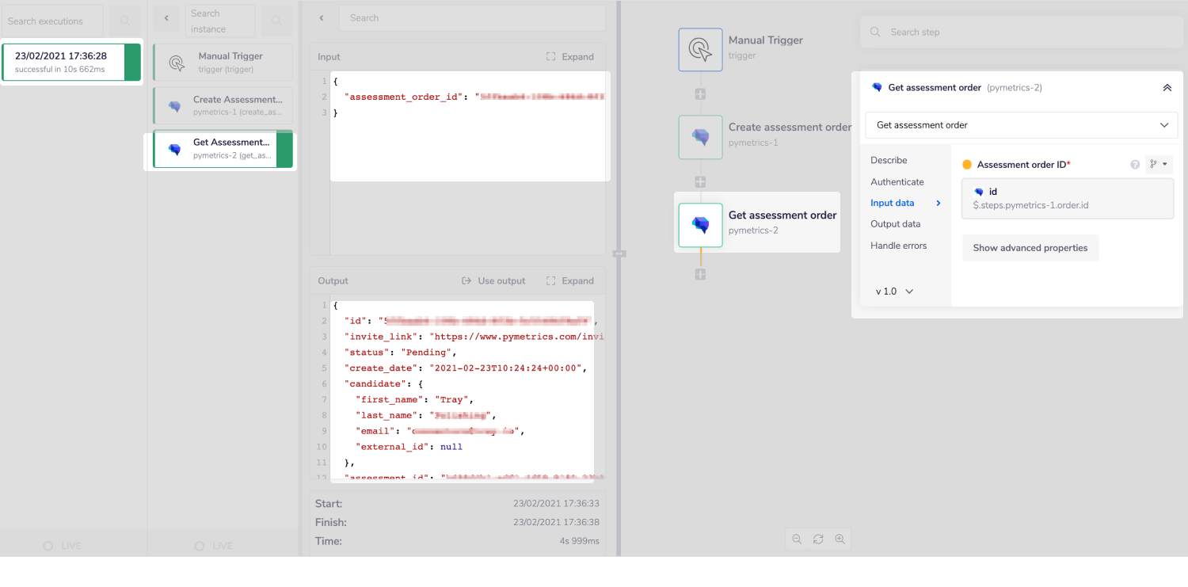Click Show advanced properties button
1188x587 pixels.
click(x=1030, y=248)
